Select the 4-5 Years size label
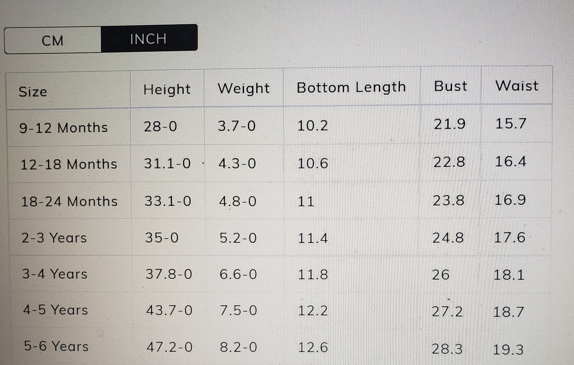 [x=55, y=310]
